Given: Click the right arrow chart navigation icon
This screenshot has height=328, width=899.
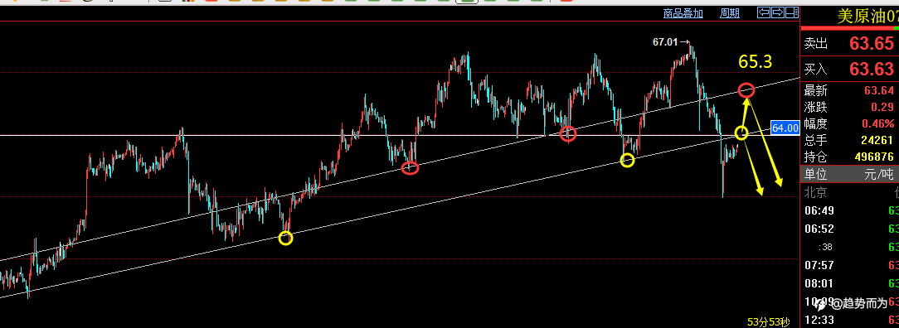Looking at the screenshot, I should point(777,12).
